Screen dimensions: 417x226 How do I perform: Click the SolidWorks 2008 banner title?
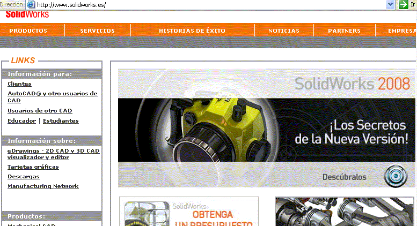click(x=353, y=84)
